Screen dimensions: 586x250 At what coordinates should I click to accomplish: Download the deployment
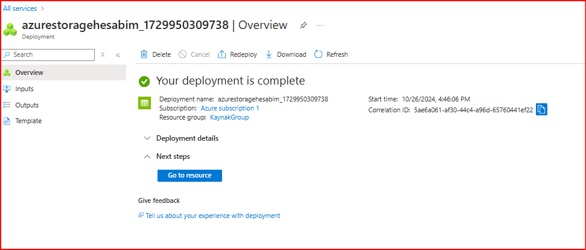click(285, 54)
